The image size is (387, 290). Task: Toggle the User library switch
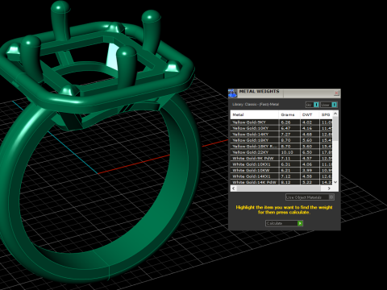(328, 105)
